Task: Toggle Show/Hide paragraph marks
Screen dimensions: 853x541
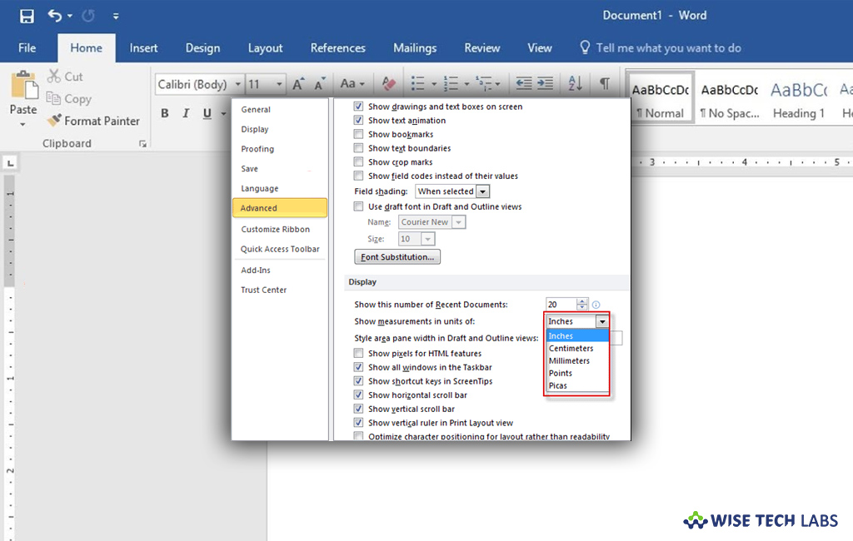Action: (605, 83)
